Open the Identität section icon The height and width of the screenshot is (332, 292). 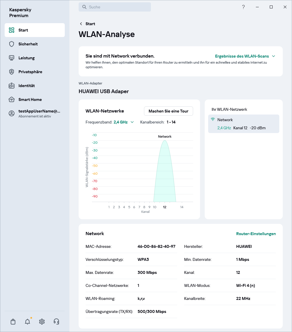tap(11, 86)
